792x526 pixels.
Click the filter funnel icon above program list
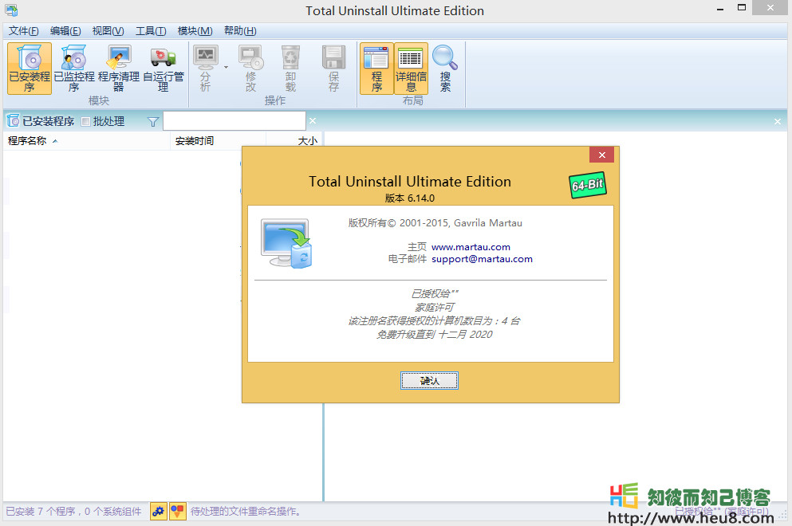point(152,120)
